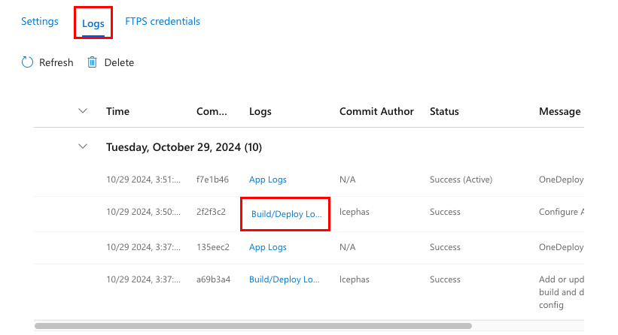Click the Refresh circular arrow icon
The image size is (618, 335).
pyautogui.click(x=27, y=62)
